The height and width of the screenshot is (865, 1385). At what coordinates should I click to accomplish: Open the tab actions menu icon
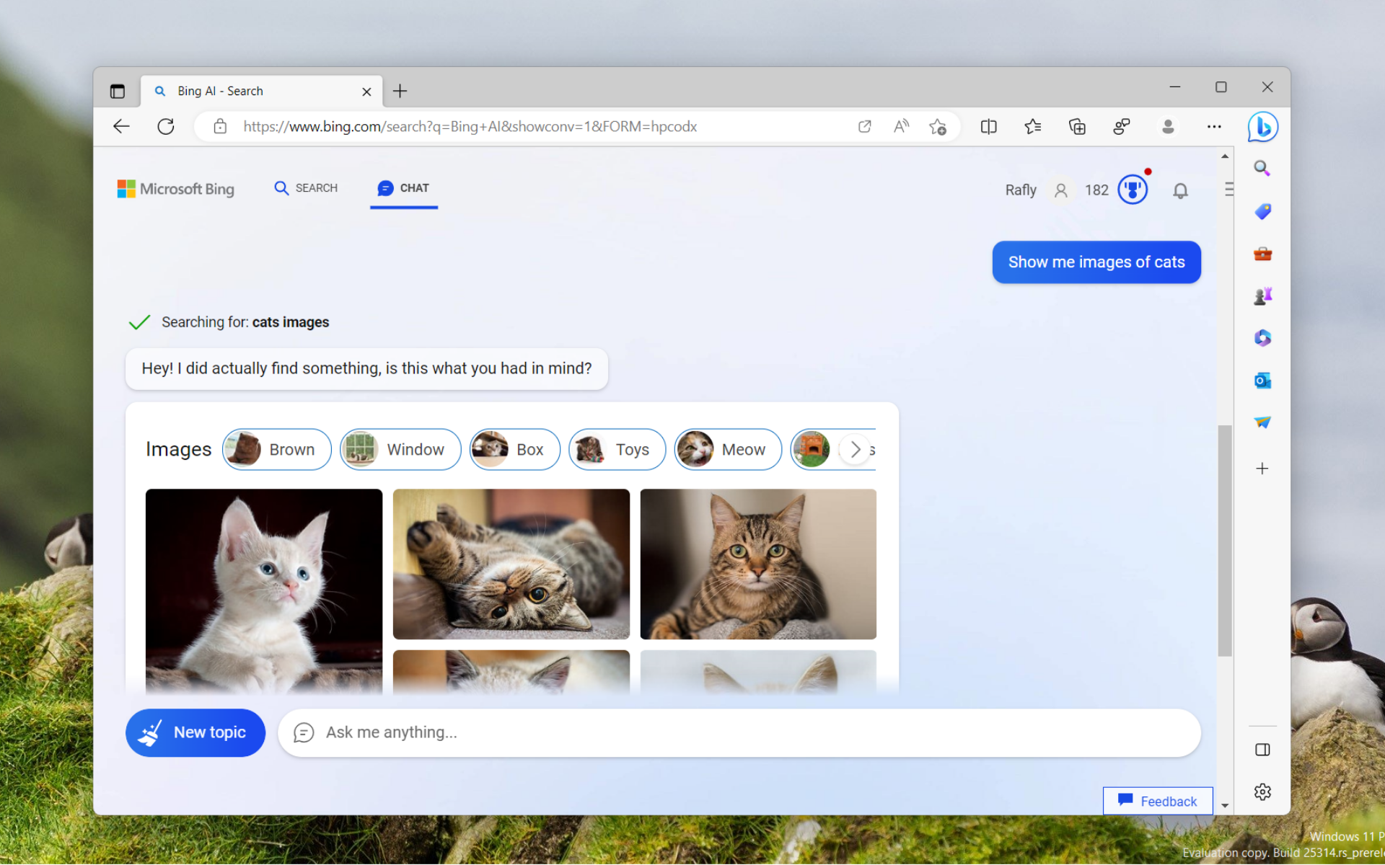117,91
